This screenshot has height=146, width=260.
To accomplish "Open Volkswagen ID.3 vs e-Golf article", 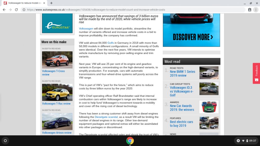I will click(181, 92).
